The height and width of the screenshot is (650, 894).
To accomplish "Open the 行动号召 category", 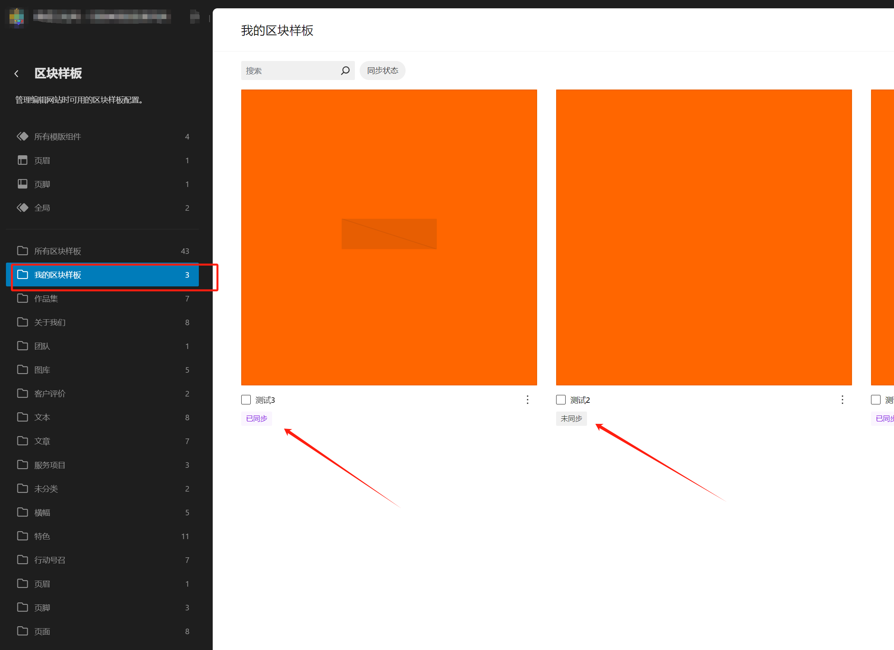I will click(x=50, y=560).
